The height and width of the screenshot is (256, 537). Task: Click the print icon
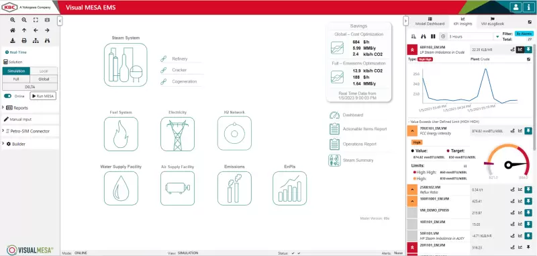(24, 40)
